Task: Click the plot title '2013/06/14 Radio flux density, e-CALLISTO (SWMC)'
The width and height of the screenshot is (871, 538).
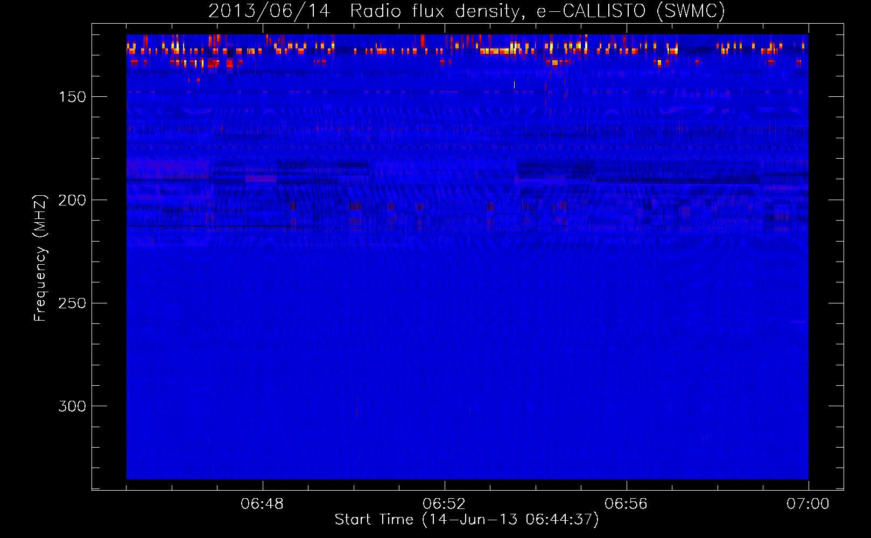Action: (467, 11)
